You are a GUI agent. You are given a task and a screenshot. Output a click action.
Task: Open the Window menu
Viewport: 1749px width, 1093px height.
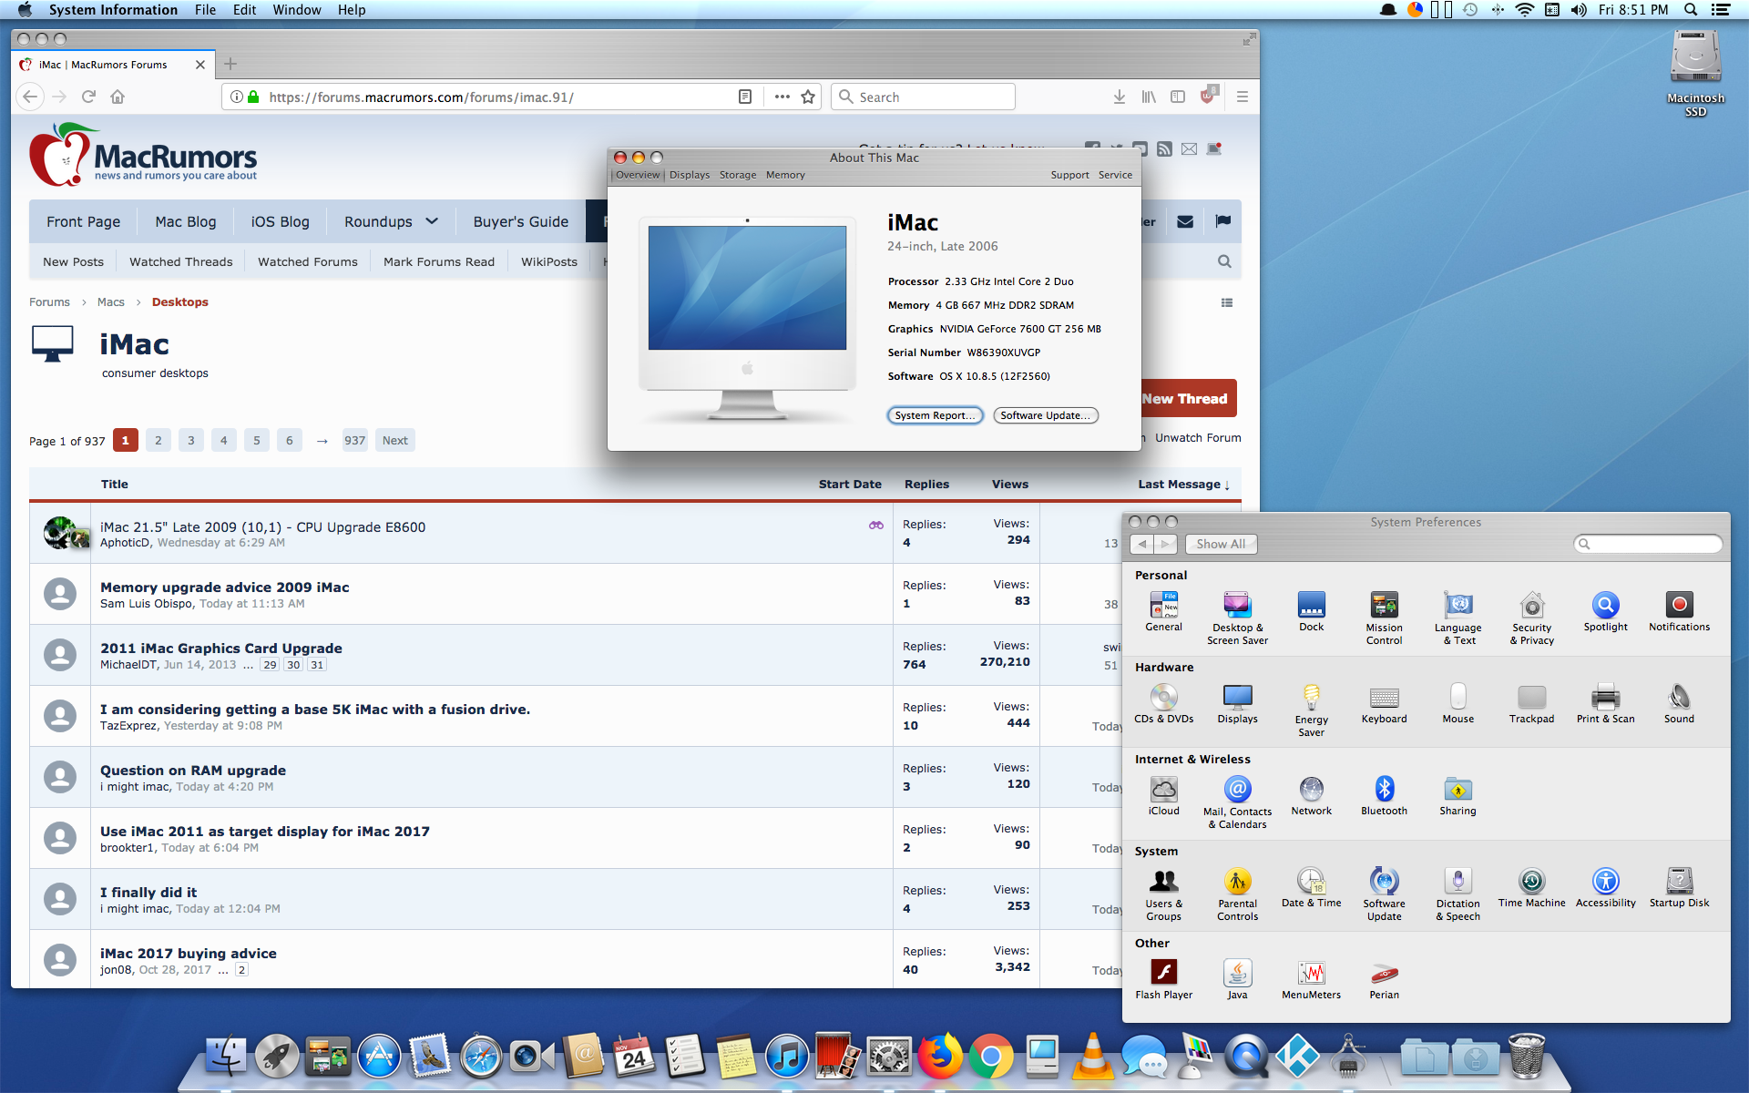coord(296,10)
